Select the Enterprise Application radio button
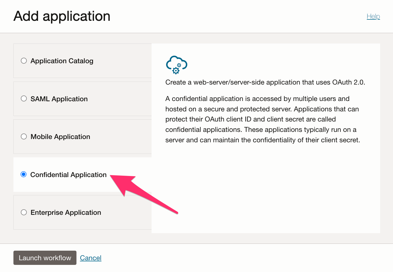This screenshot has height=272, width=393. tap(24, 212)
